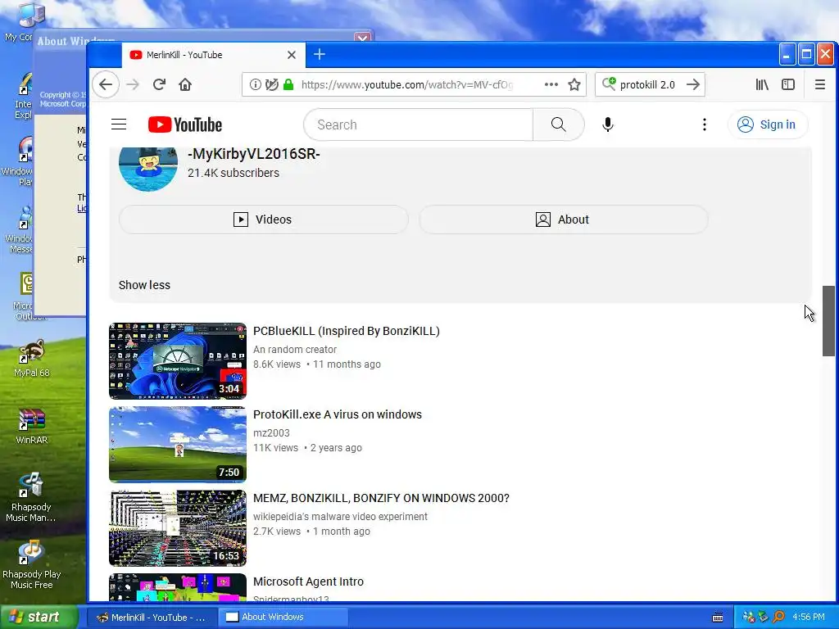The width and height of the screenshot is (839, 629).
Task: Bookmark this page with the star
Action: [x=574, y=84]
